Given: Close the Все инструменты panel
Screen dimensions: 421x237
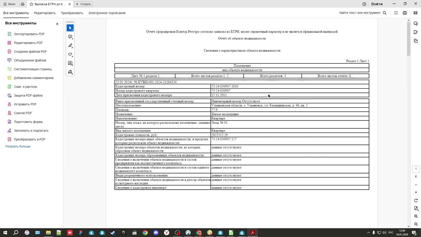Looking at the screenshot, I should (57, 24).
